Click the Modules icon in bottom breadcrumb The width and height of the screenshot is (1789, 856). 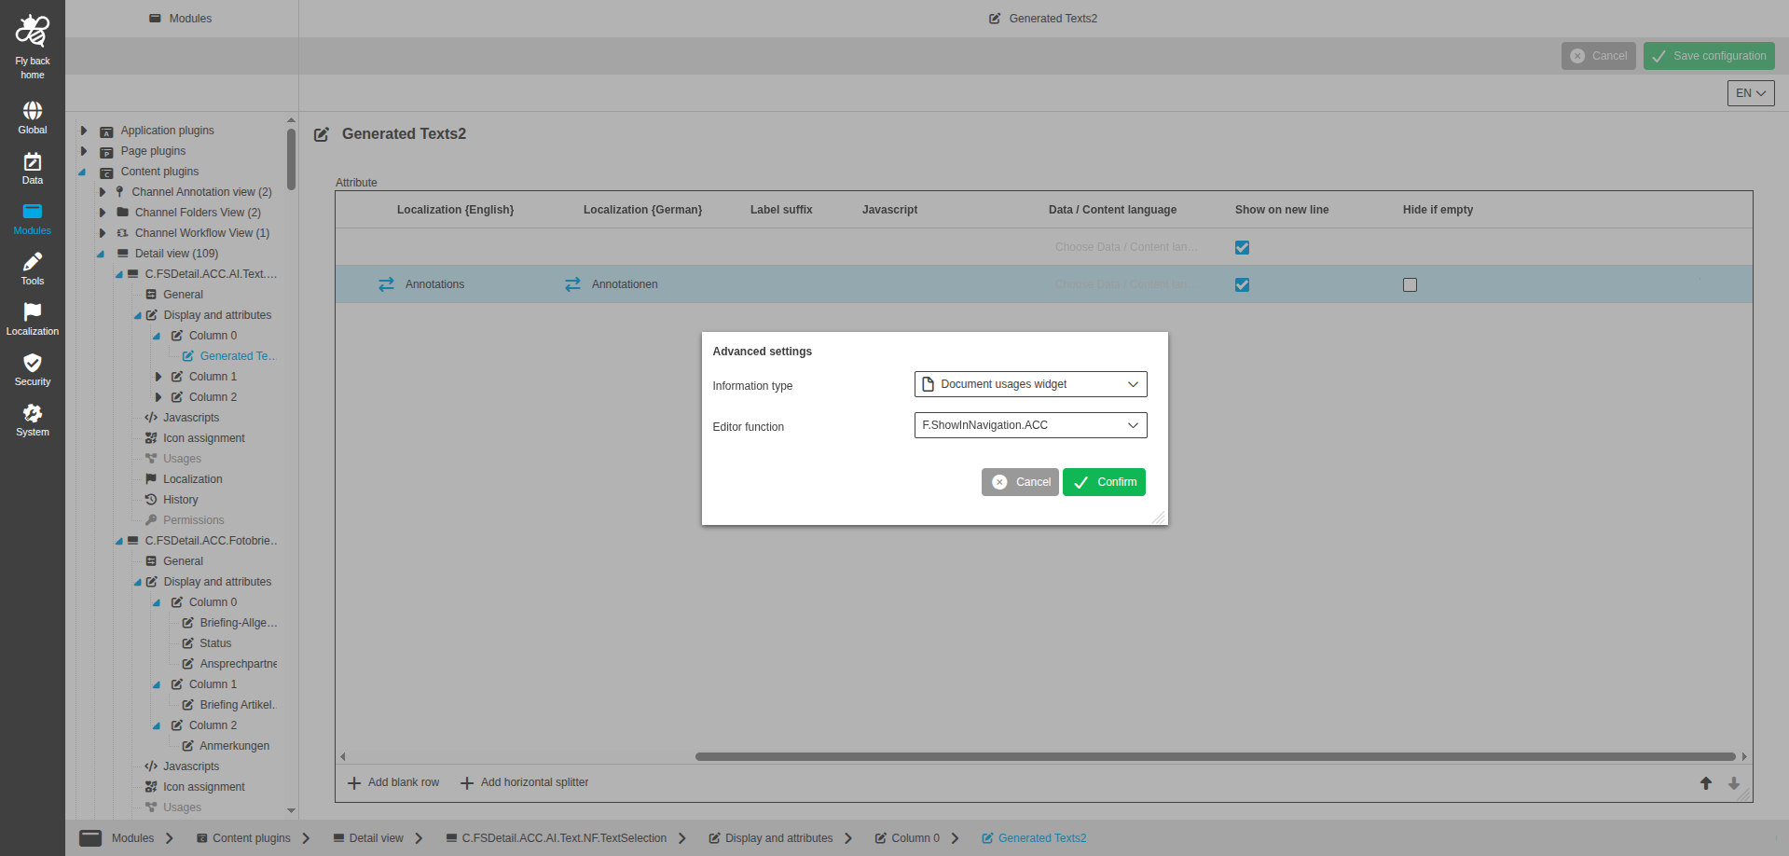point(90,838)
